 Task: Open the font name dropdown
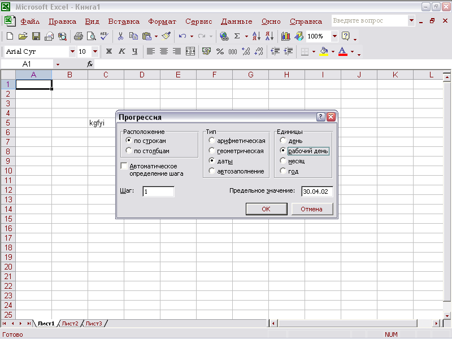pyautogui.click(x=72, y=51)
